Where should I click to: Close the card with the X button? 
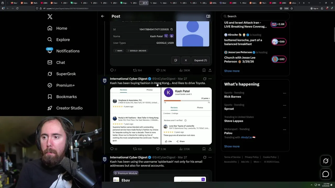coord(186,60)
